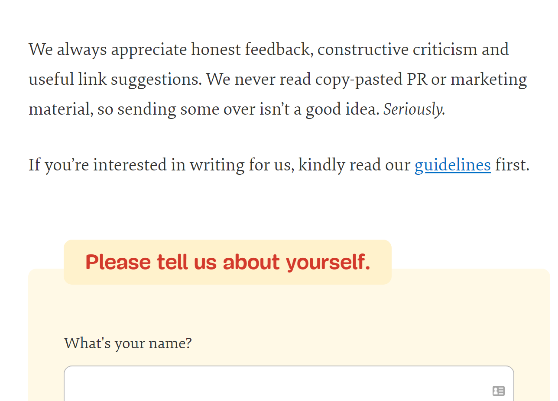Click the "Please tell us about yourself." heading
This screenshot has height=401, width=558.
coord(227,262)
